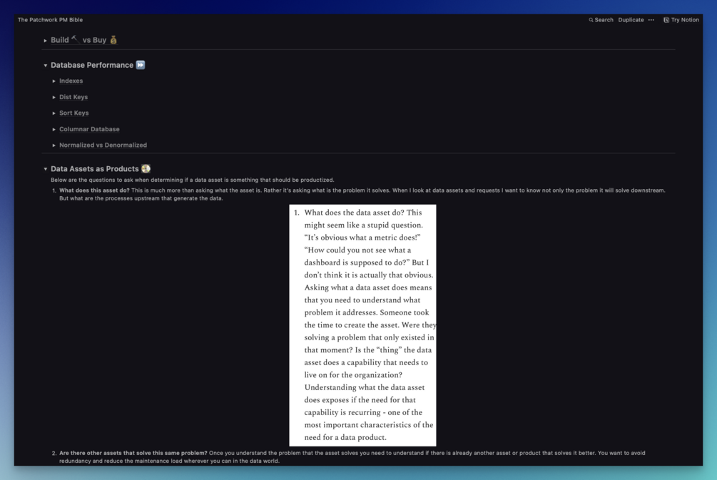This screenshot has width=717, height=480.
Task: Click 'Below are the questions to ask' sentence
Action: [x=192, y=180]
